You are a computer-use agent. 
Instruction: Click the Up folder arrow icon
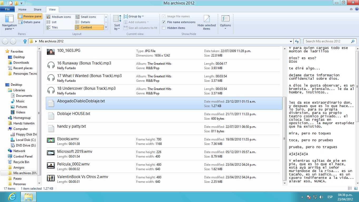point(25,41)
